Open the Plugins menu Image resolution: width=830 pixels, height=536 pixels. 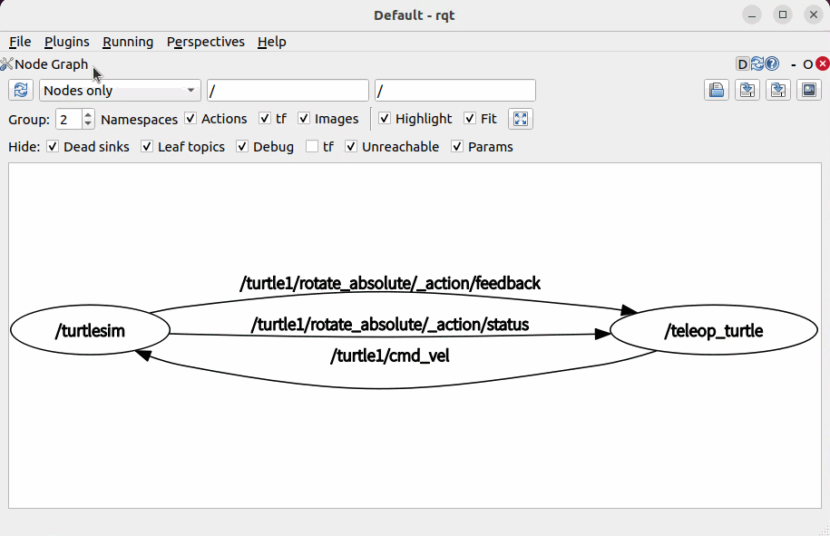67,42
